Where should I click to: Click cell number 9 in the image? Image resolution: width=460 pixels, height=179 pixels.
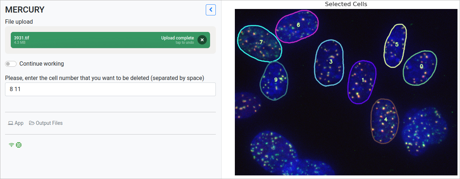[x=275, y=80]
